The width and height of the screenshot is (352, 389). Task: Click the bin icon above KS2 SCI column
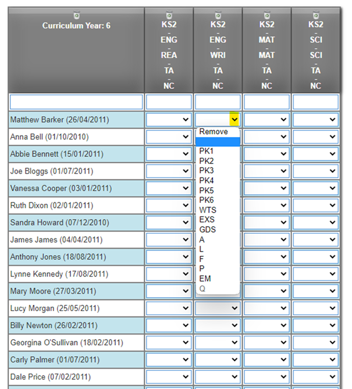pyautogui.click(x=316, y=15)
